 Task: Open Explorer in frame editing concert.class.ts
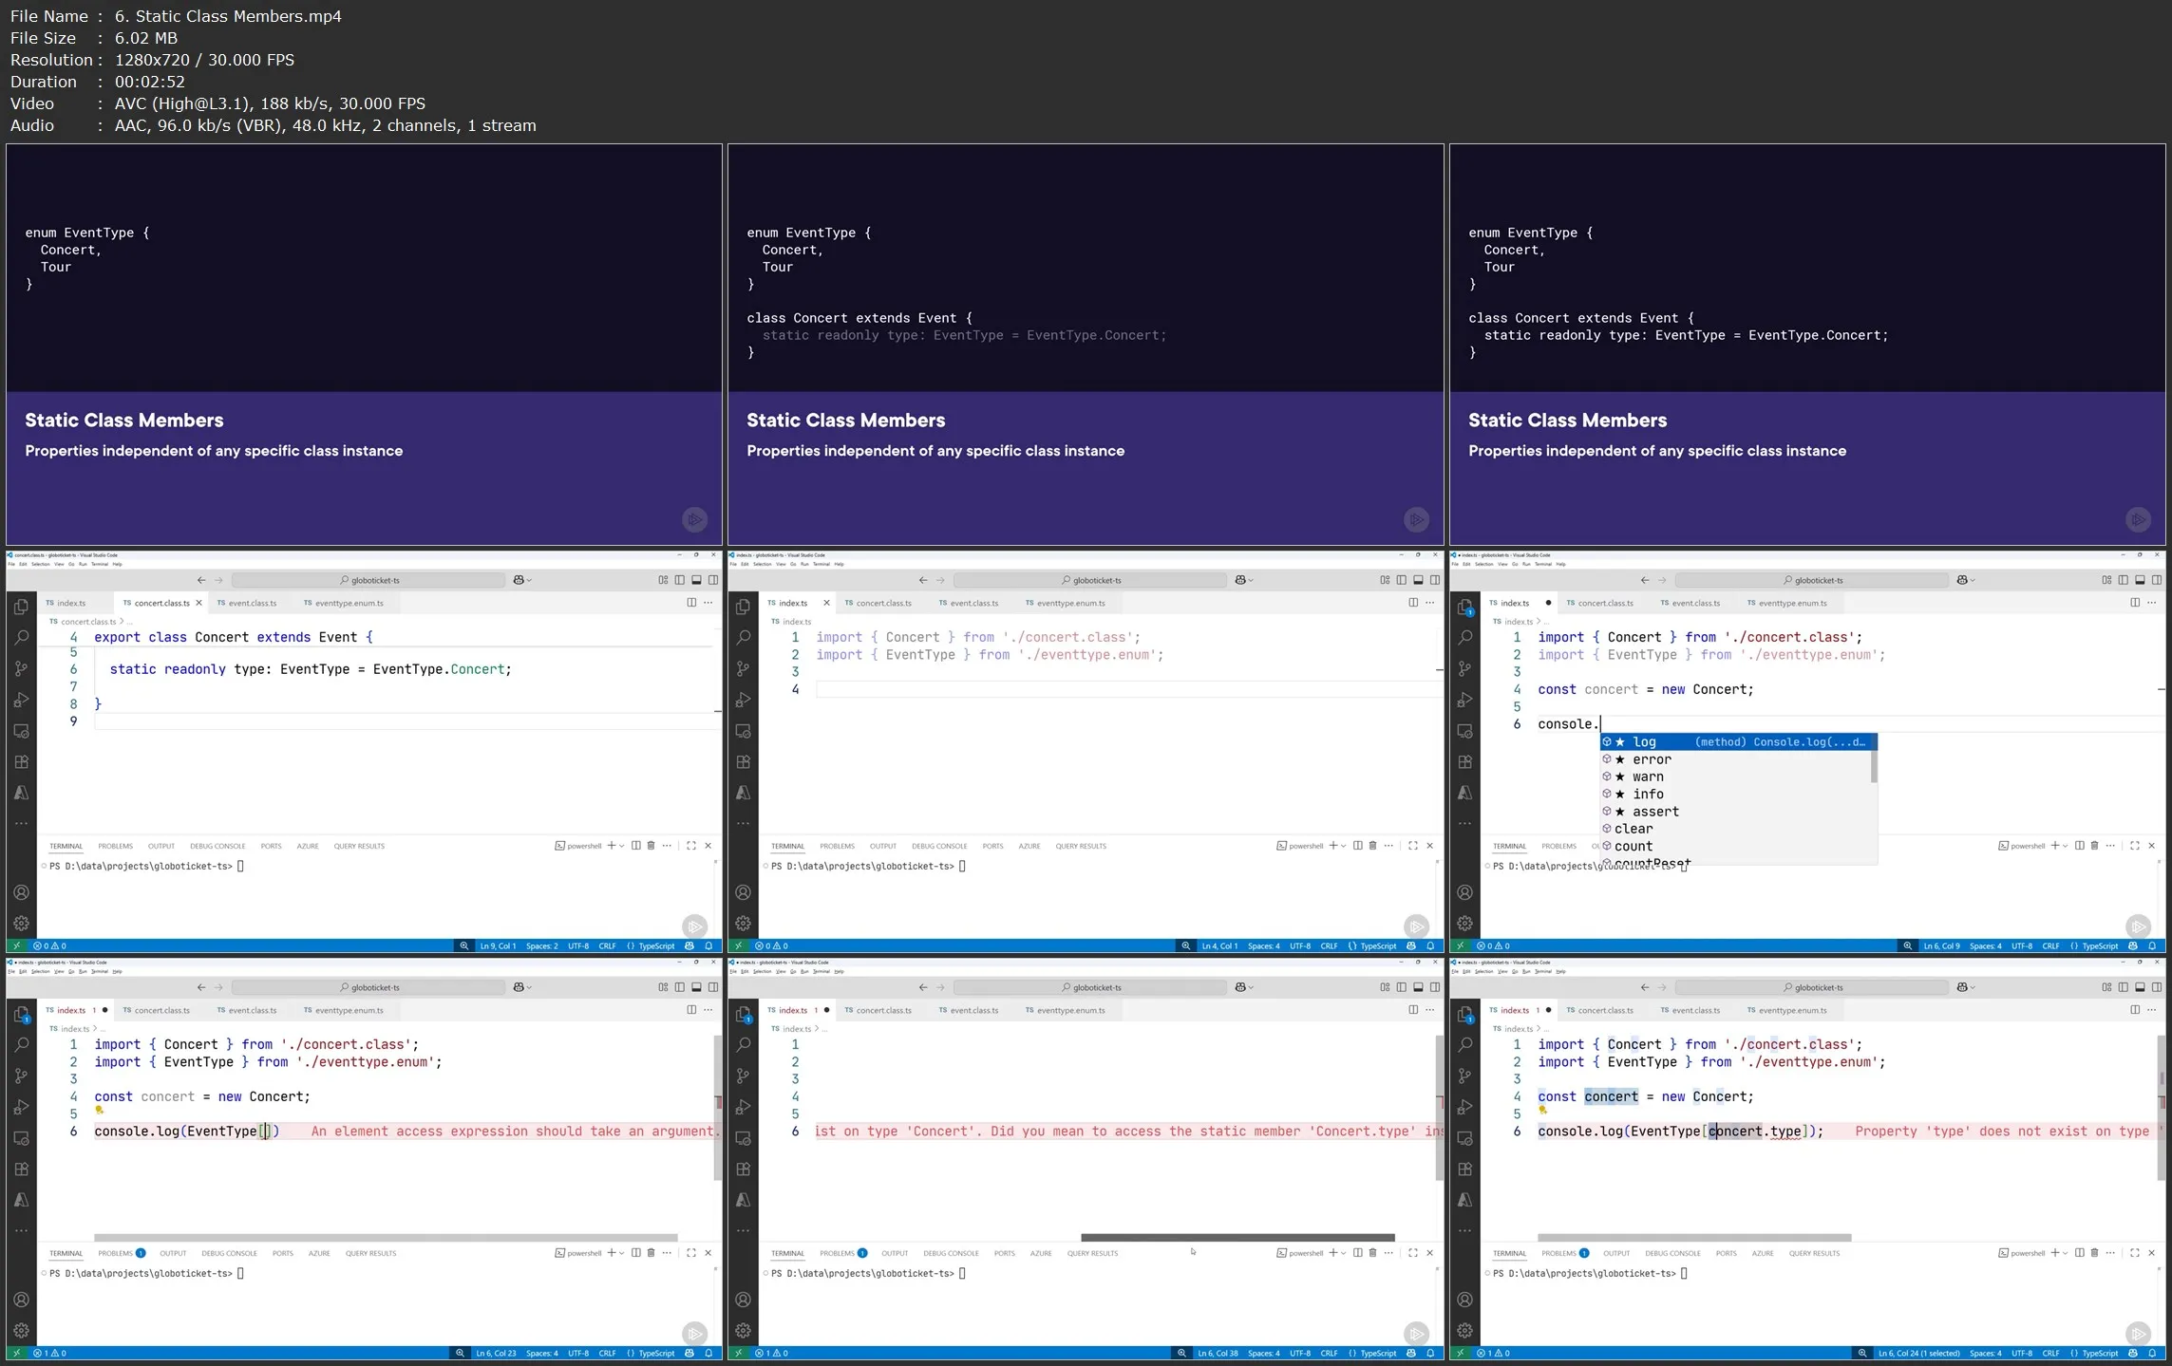[x=21, y=607]
